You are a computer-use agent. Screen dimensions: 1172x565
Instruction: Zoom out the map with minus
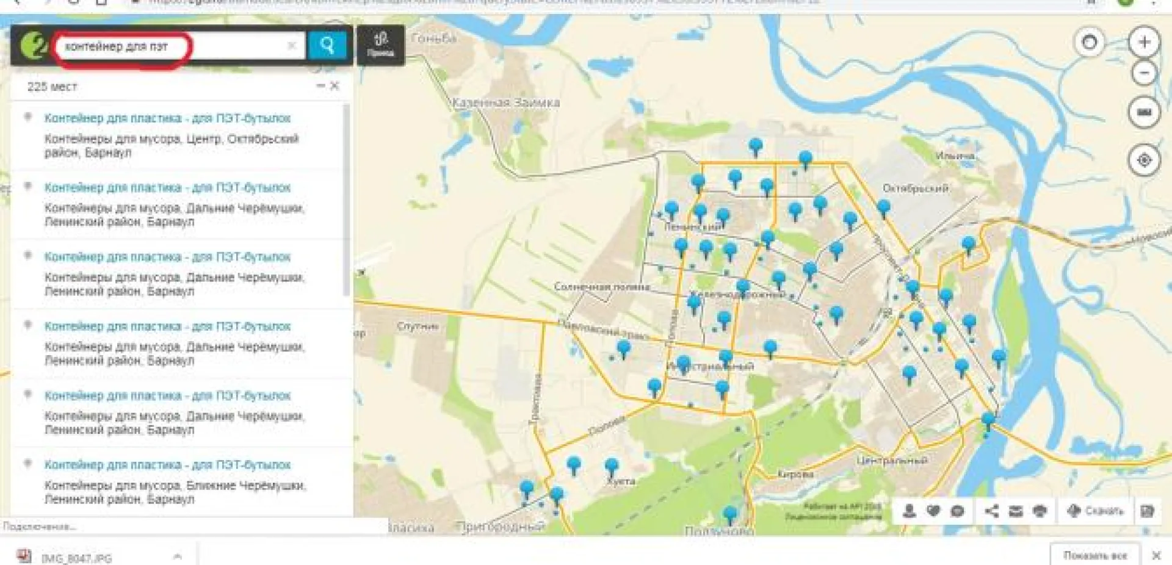click(1144, 74)
